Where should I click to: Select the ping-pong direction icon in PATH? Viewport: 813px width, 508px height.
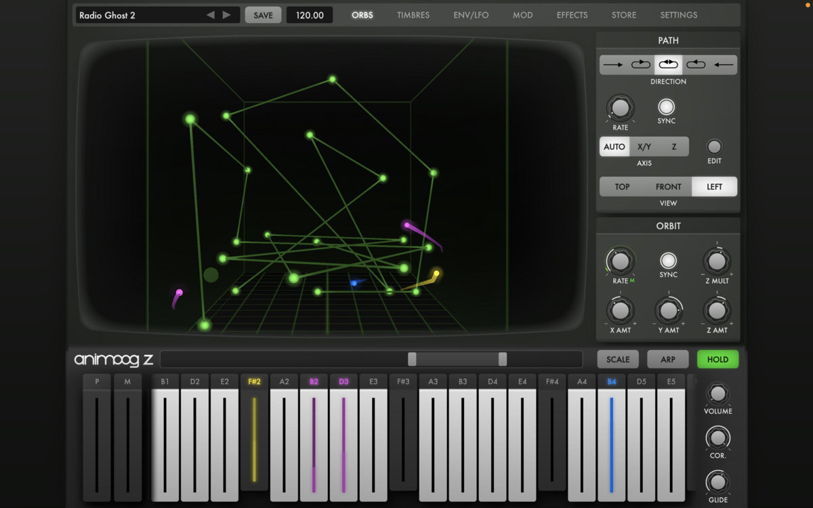click(668, 64)
